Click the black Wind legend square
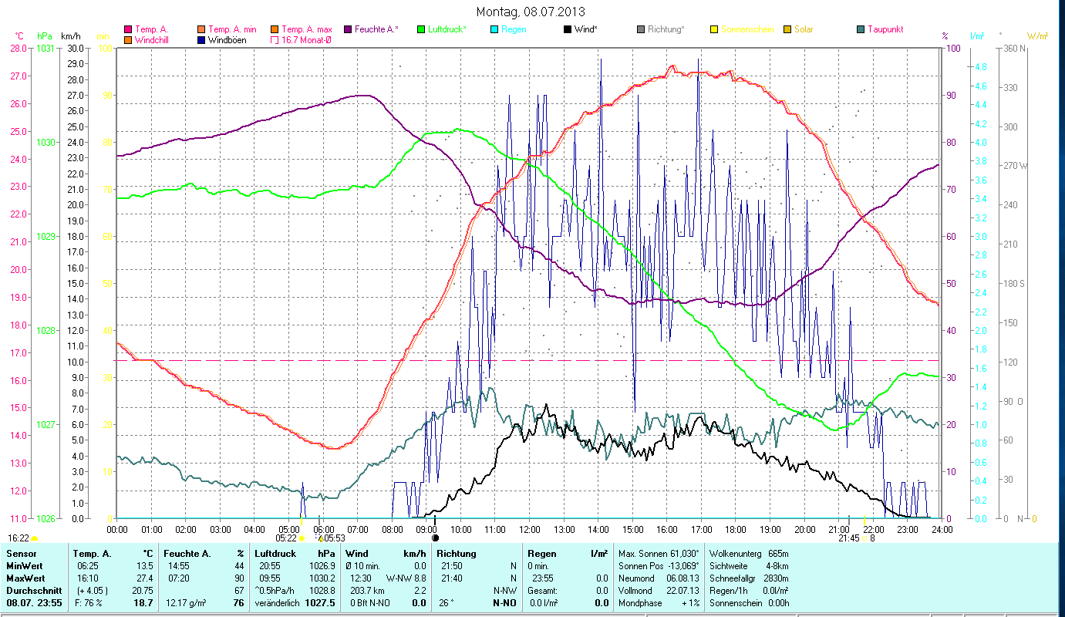The image size is (1065, 617). [568, 29]
